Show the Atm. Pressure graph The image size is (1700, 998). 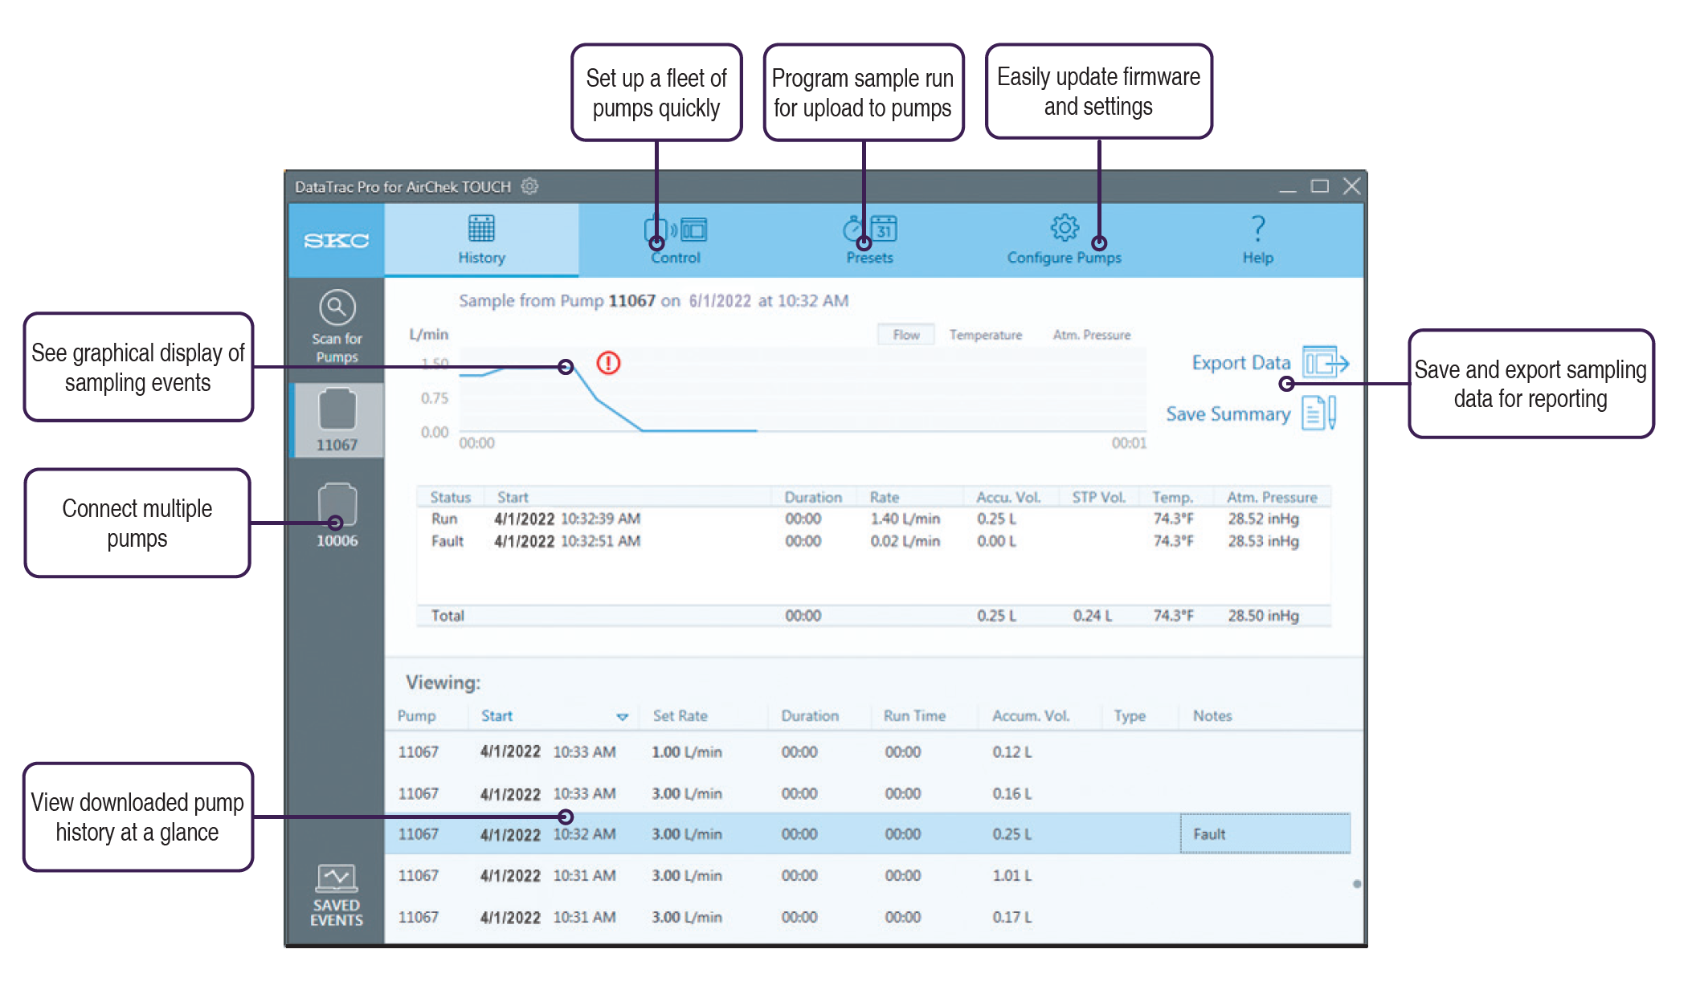point(1092,335)
